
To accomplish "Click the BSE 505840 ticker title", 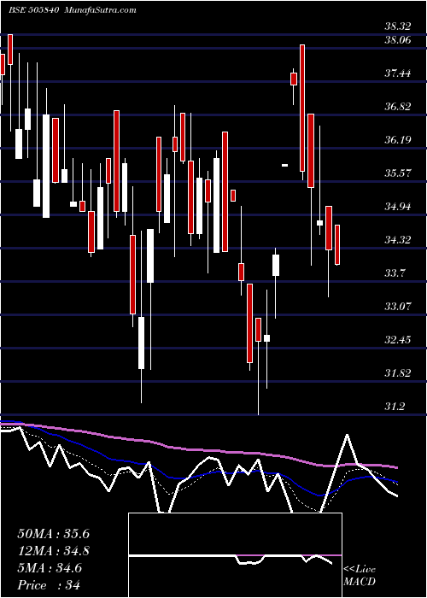I will (33, 10).
